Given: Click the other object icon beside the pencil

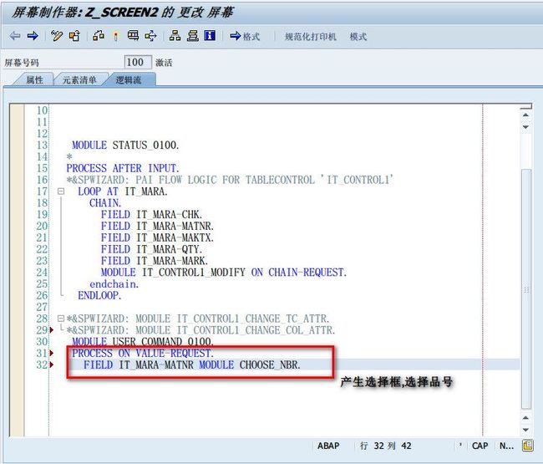Looking at the screenshot, I should (x=74, y=36).
